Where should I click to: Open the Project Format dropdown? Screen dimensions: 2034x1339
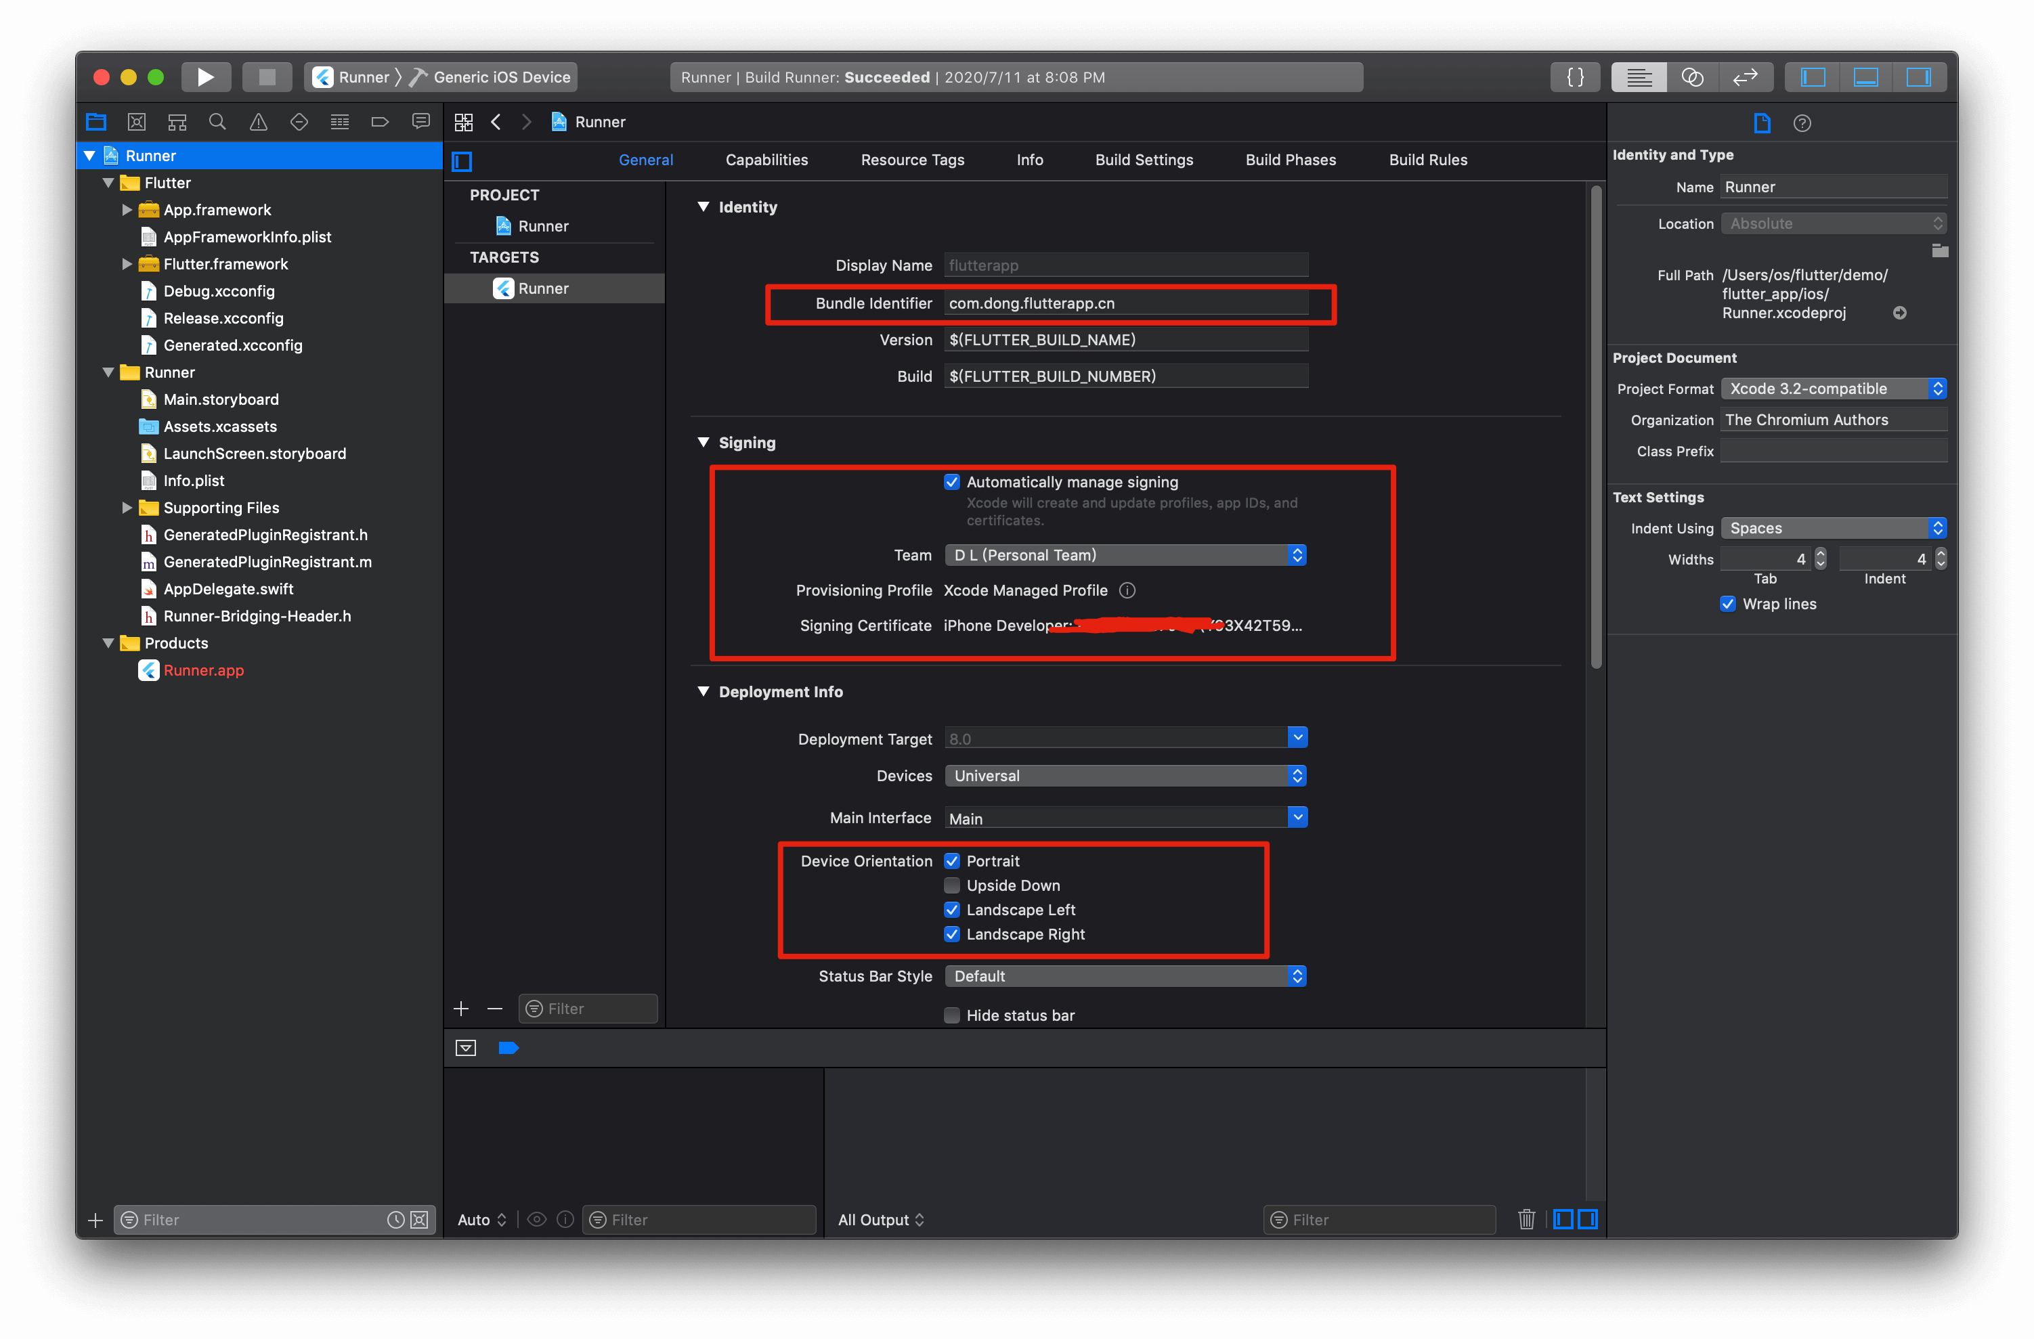1833,389
